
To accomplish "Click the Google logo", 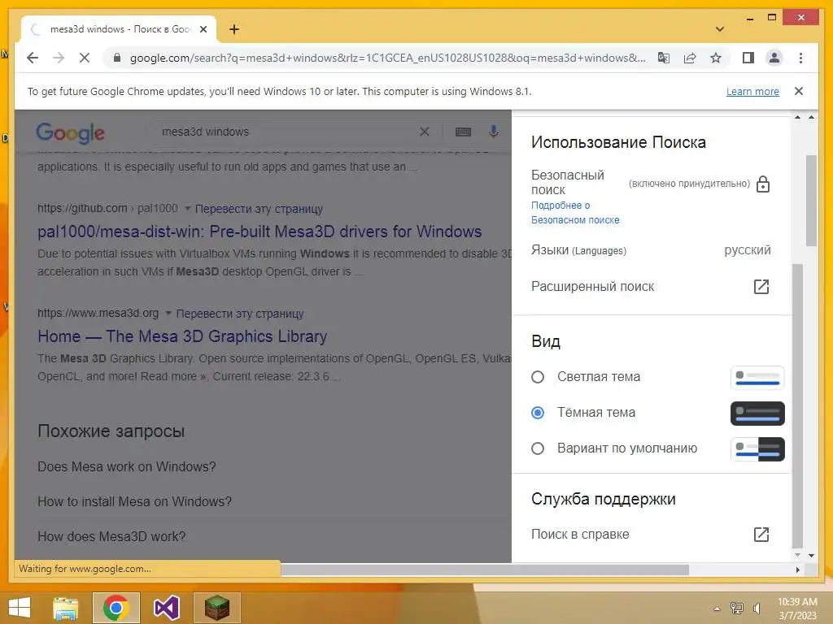I will tap(70, 132).
